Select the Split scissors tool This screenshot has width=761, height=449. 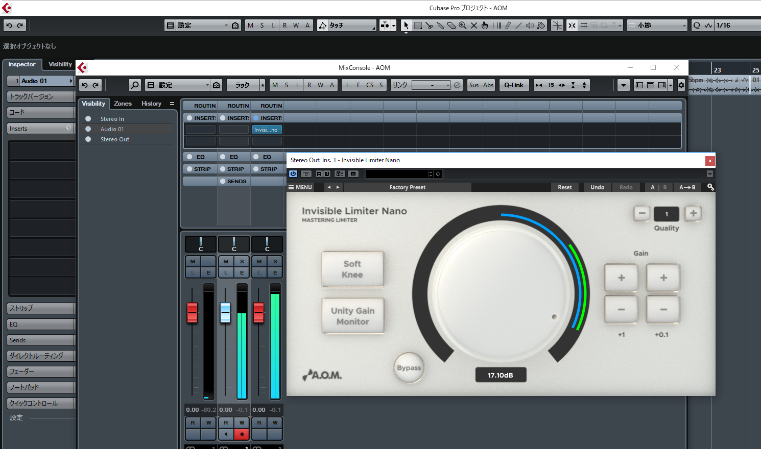tap(429, 25)
